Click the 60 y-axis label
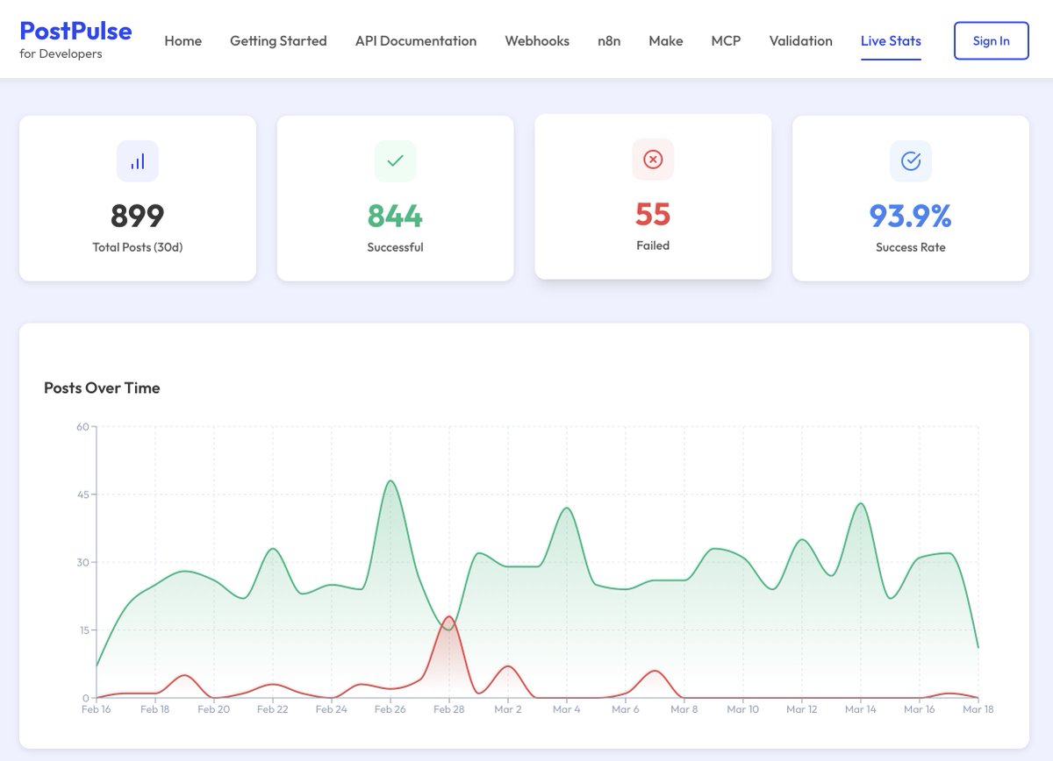 coord(83,427)
